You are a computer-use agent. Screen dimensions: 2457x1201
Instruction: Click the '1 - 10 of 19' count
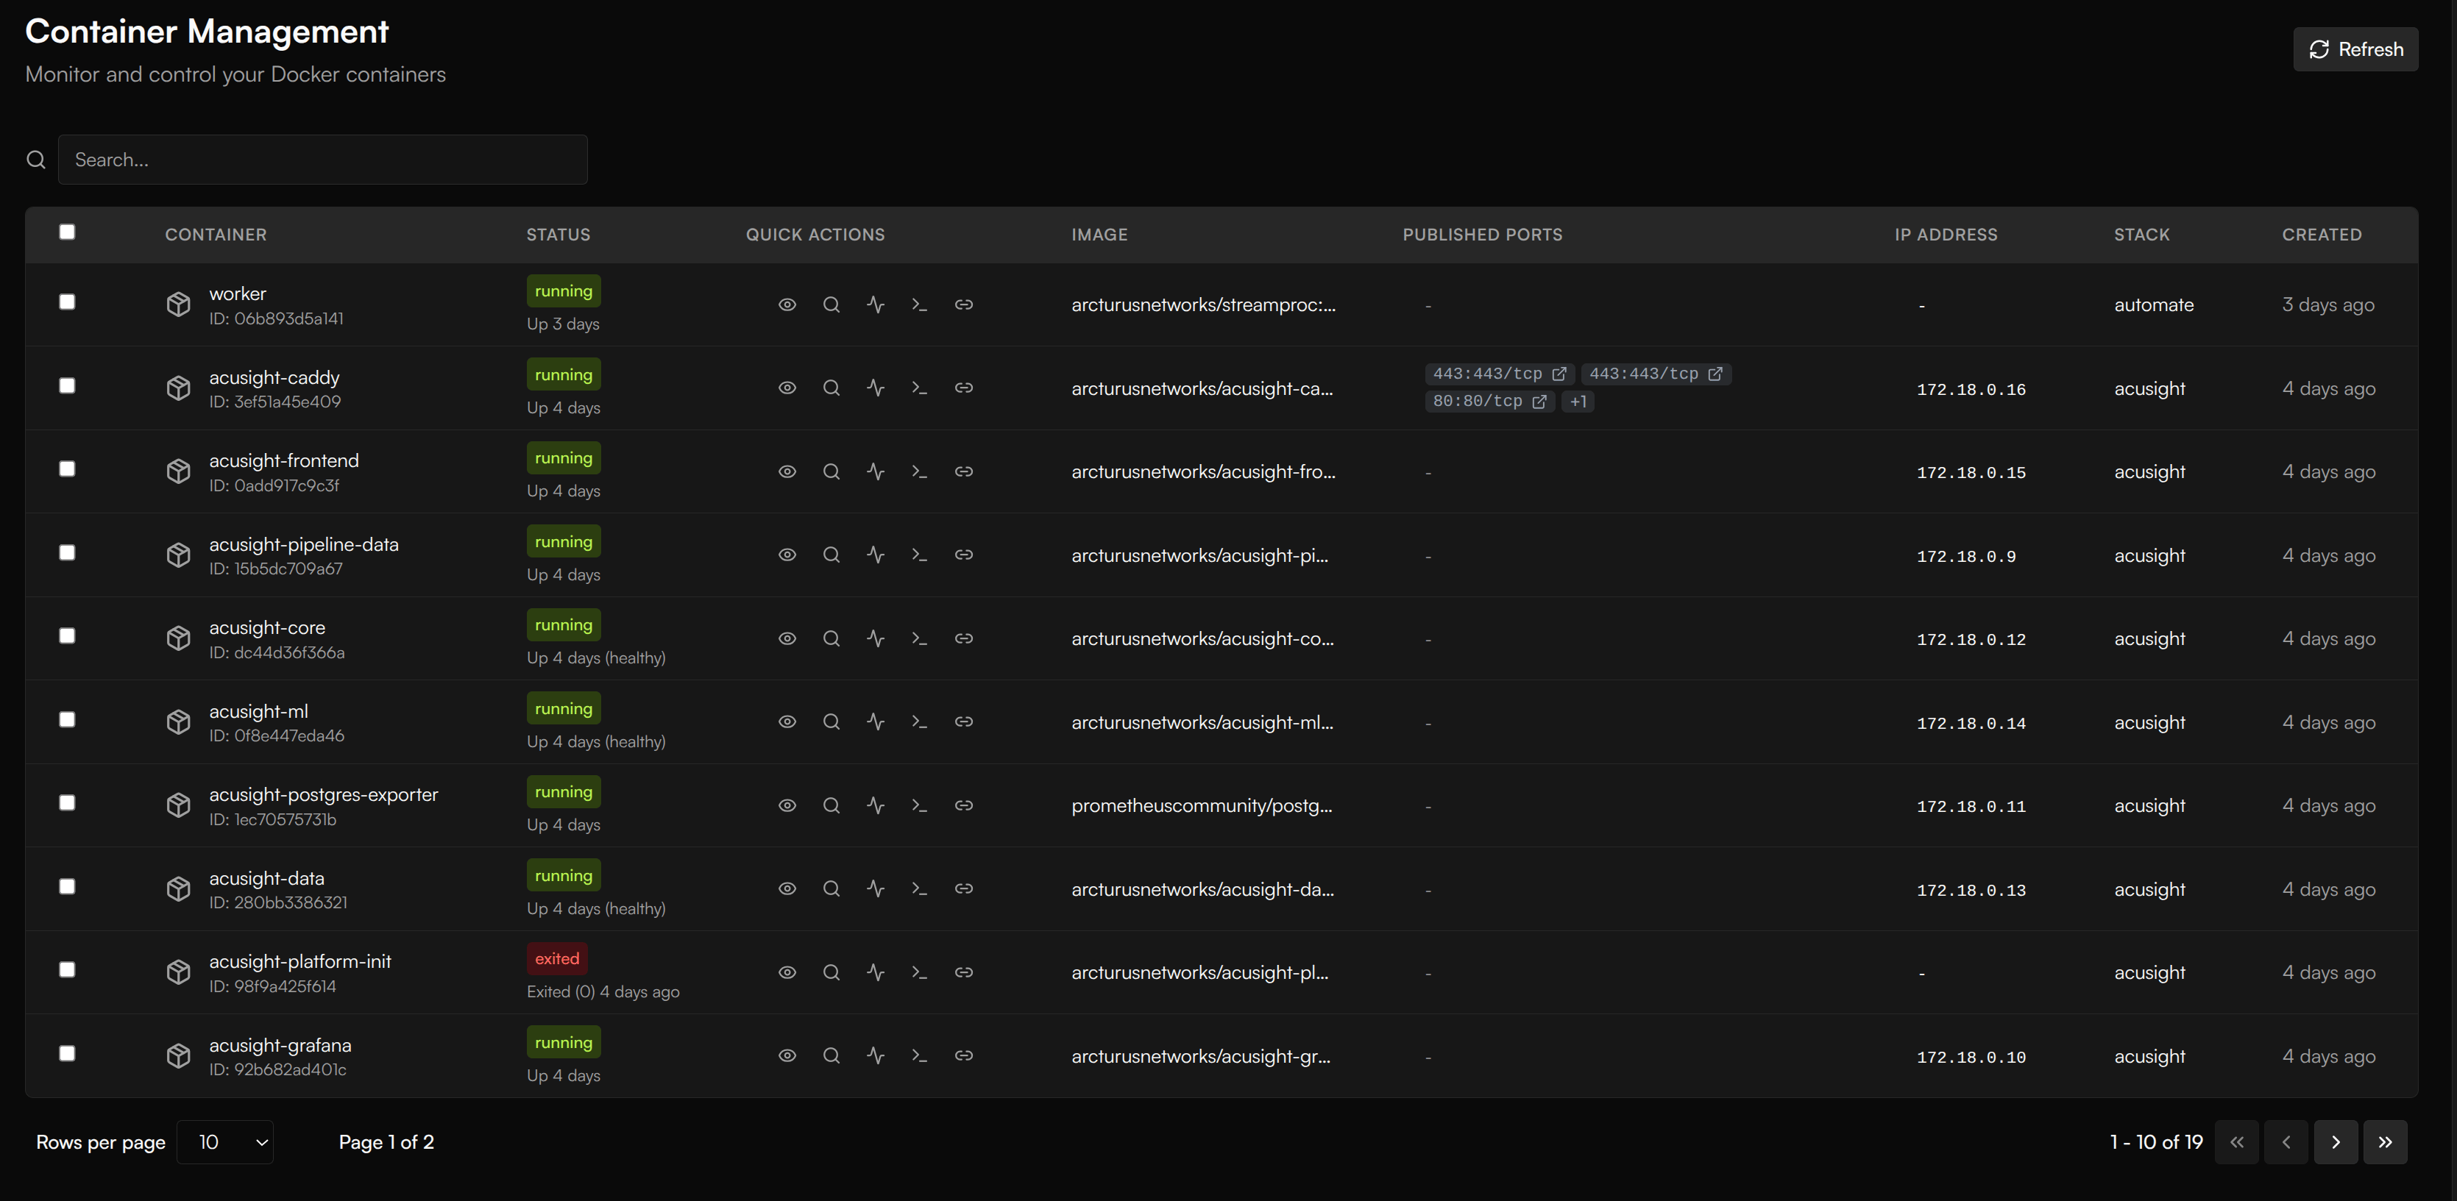2155,1142
